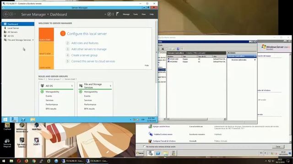The image size is (293, 164).
Task: Select Dashboard in Server Manager sidebar
Action: click(x=18, y=24)
